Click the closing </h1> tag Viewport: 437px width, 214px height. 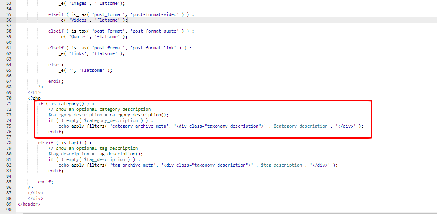pyautogui.click(x=34, y=92)
